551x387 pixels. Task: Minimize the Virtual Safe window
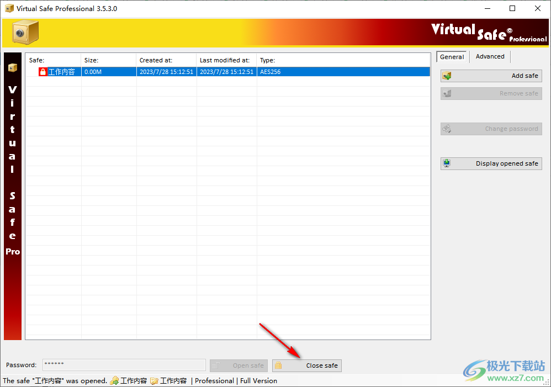[x=488, y=8]
